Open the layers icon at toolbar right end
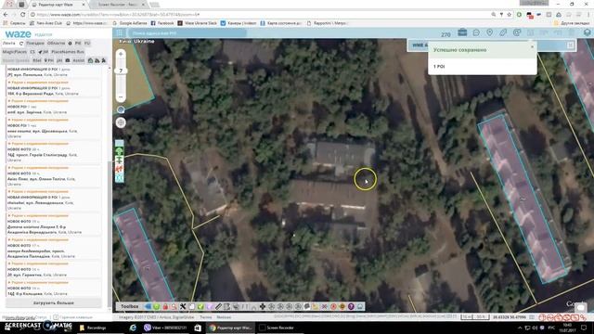 click(588, 33)
